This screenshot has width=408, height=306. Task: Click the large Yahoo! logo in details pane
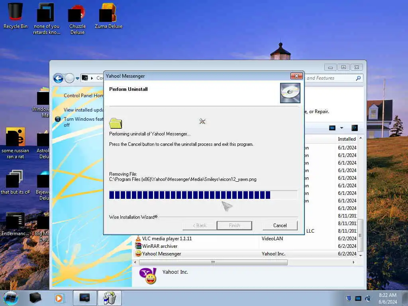tap(148, 276)
